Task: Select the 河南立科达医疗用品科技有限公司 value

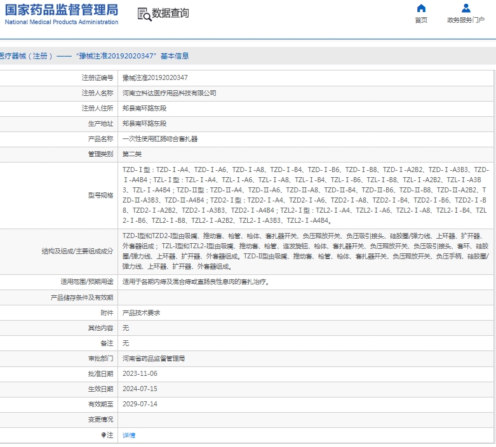Action: tap(169, 93)
